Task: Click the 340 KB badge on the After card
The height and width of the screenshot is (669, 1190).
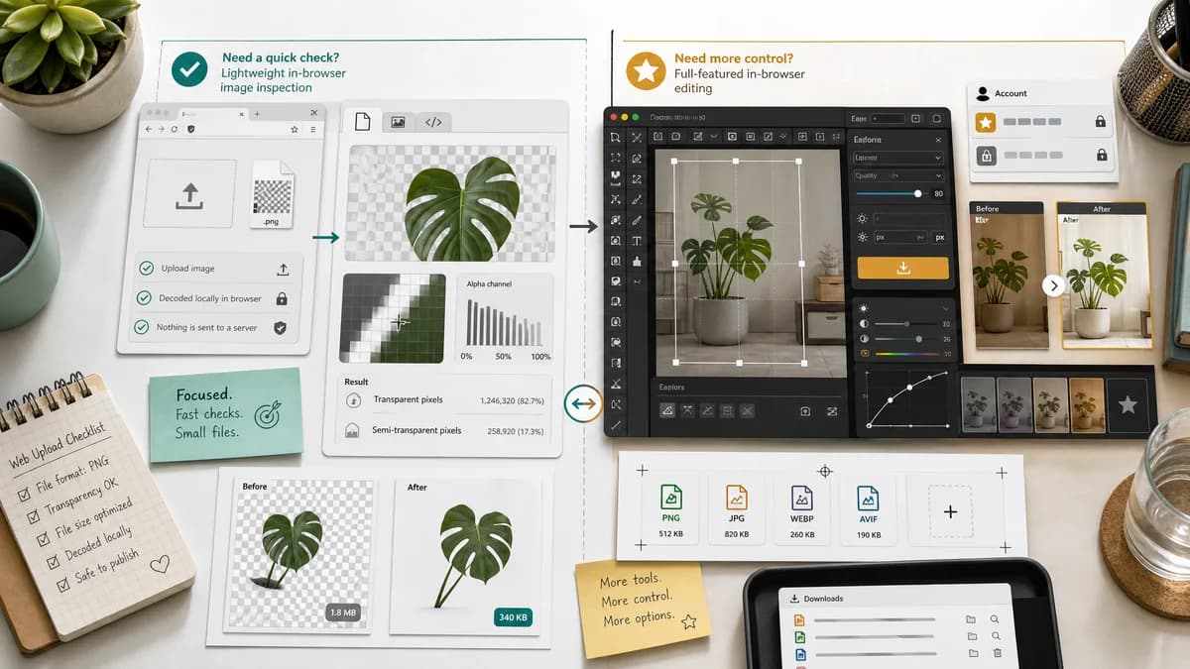Action: (513, 617)
